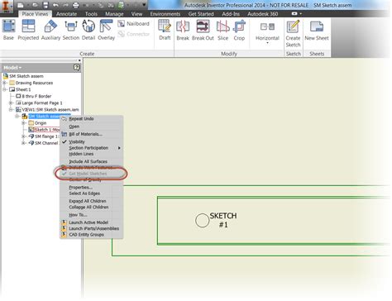Switch to the Add-Ins tab
The height and width of the screenshot is (301, 392).
231,14
